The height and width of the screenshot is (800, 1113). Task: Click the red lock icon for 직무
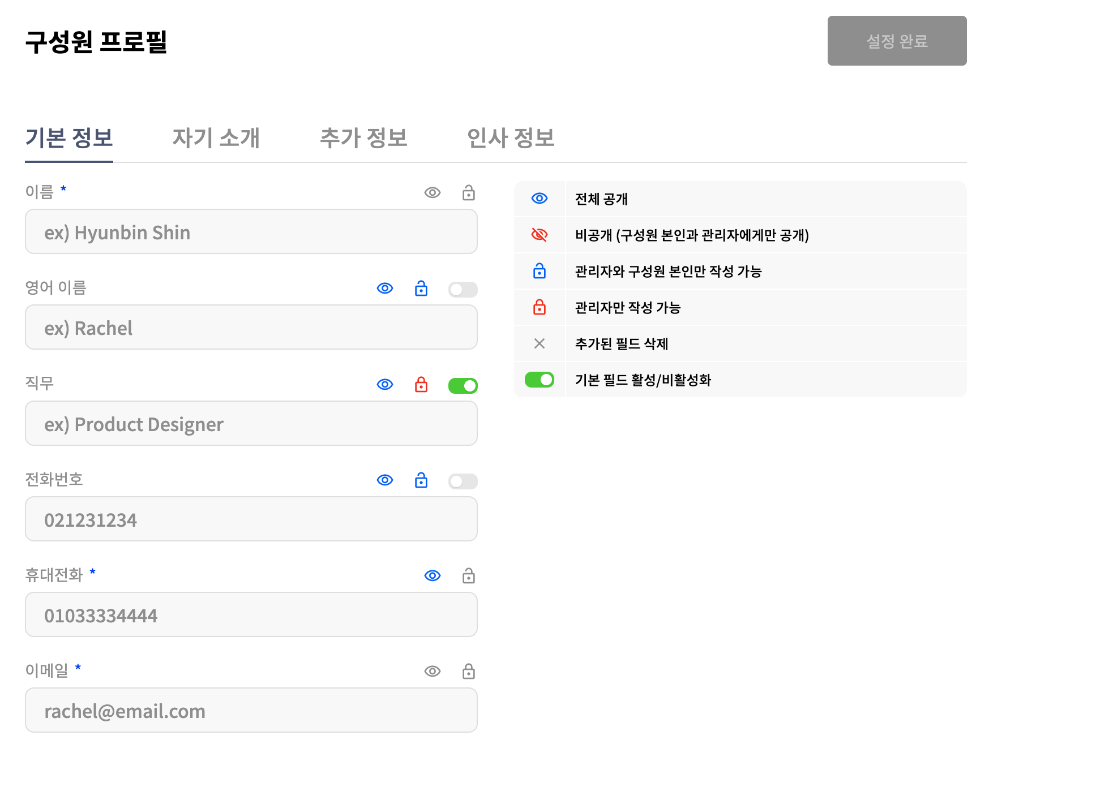421,385
